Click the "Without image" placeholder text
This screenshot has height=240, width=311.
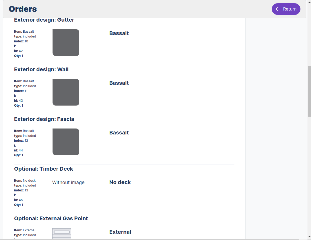68,182
